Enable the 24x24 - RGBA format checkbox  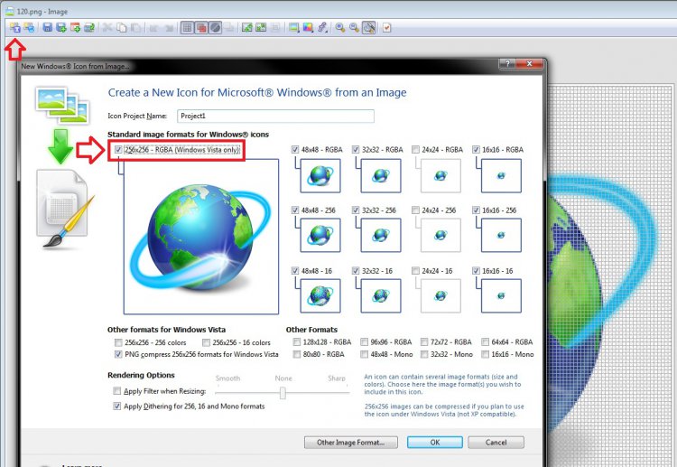(415, 149)
